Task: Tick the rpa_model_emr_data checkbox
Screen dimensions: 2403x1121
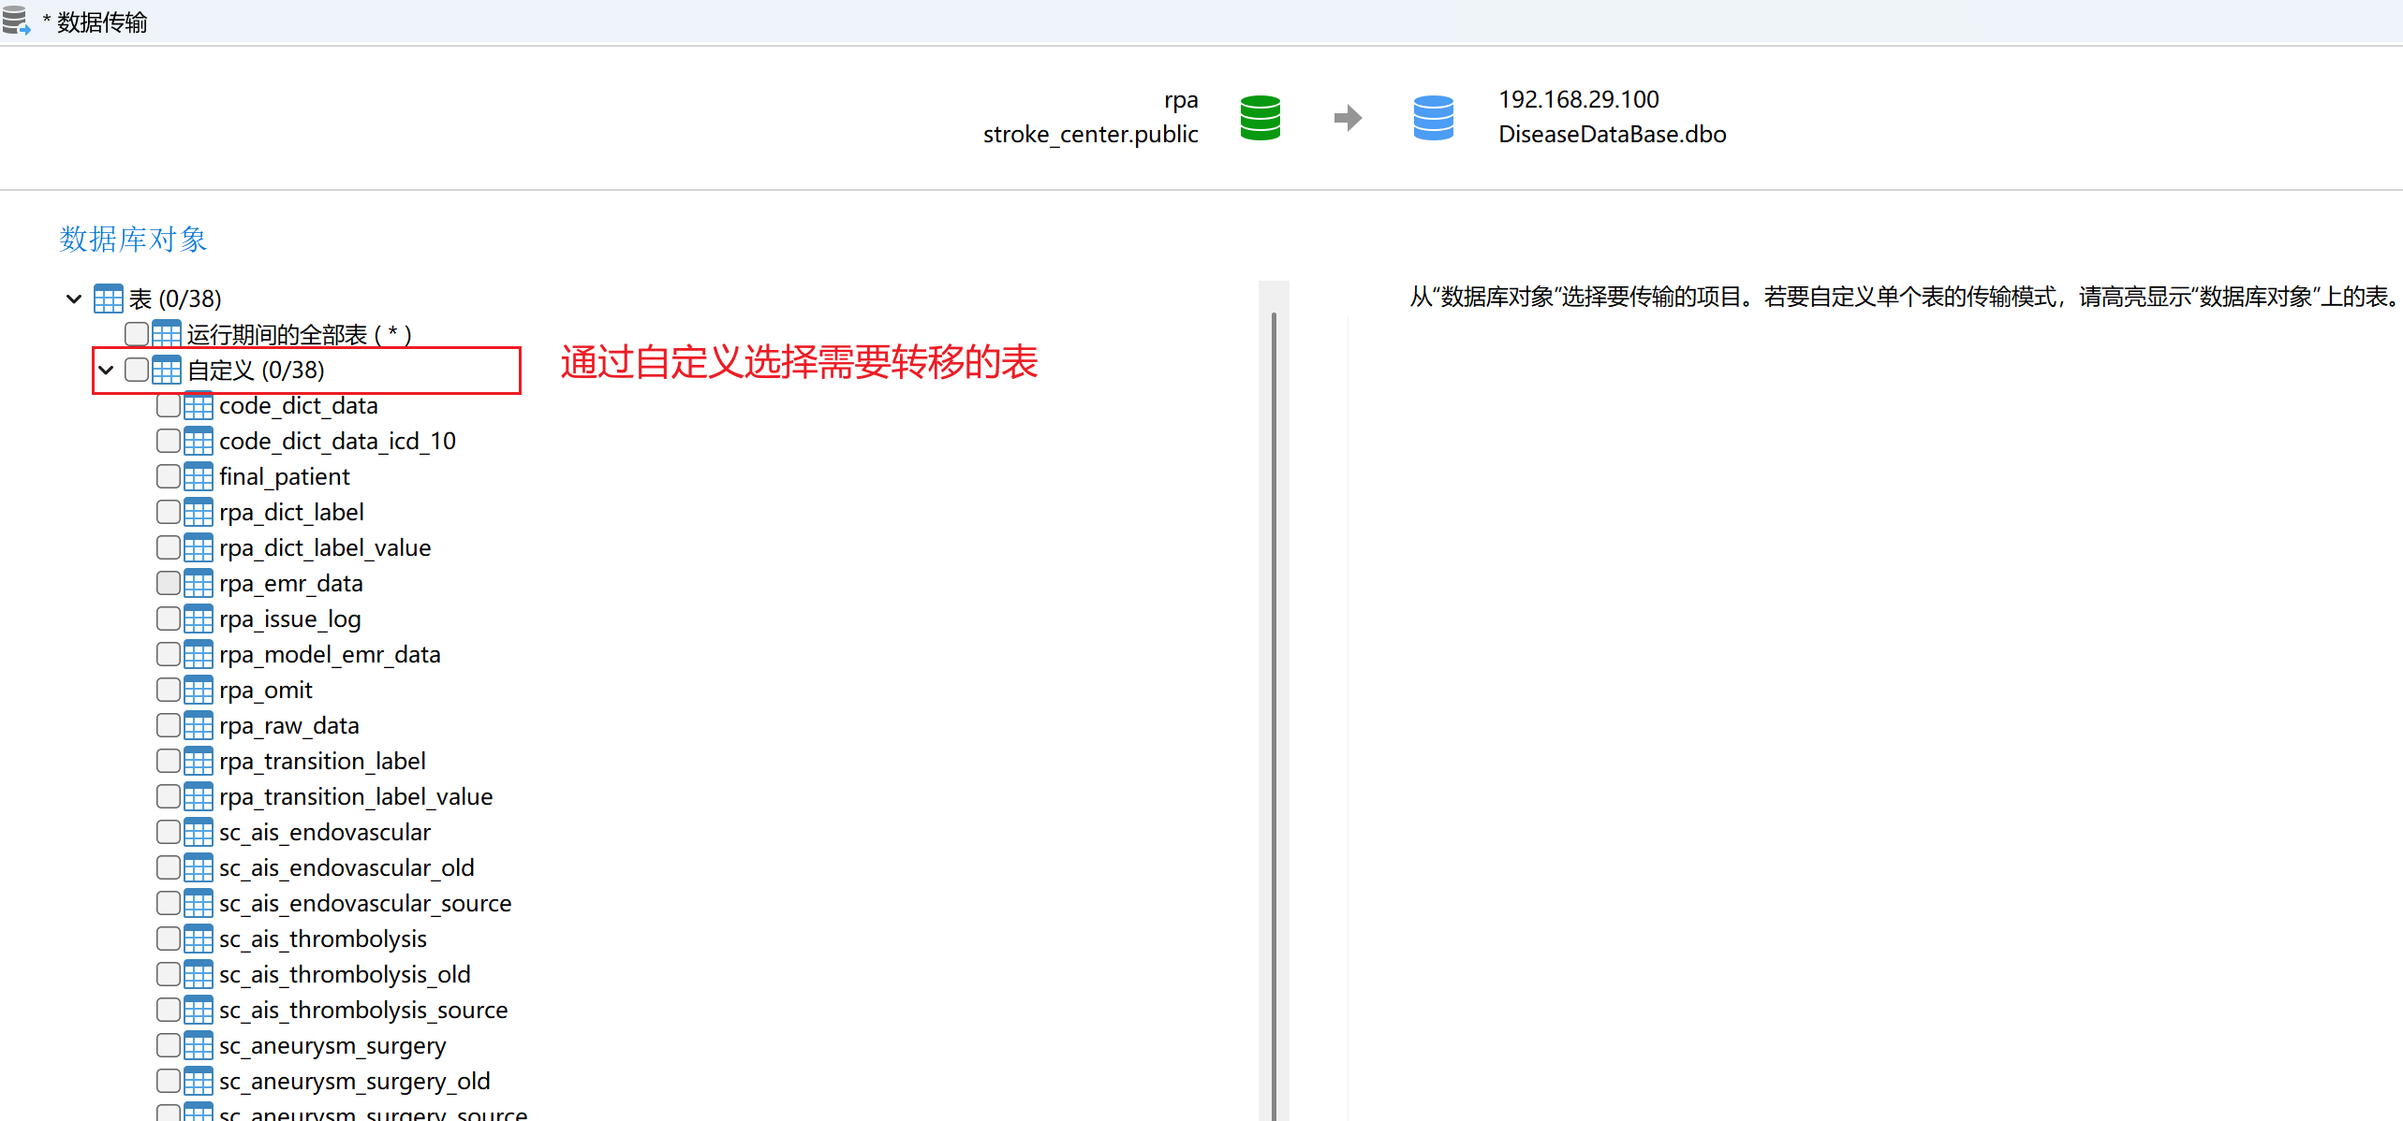Action: coord(169,654)
